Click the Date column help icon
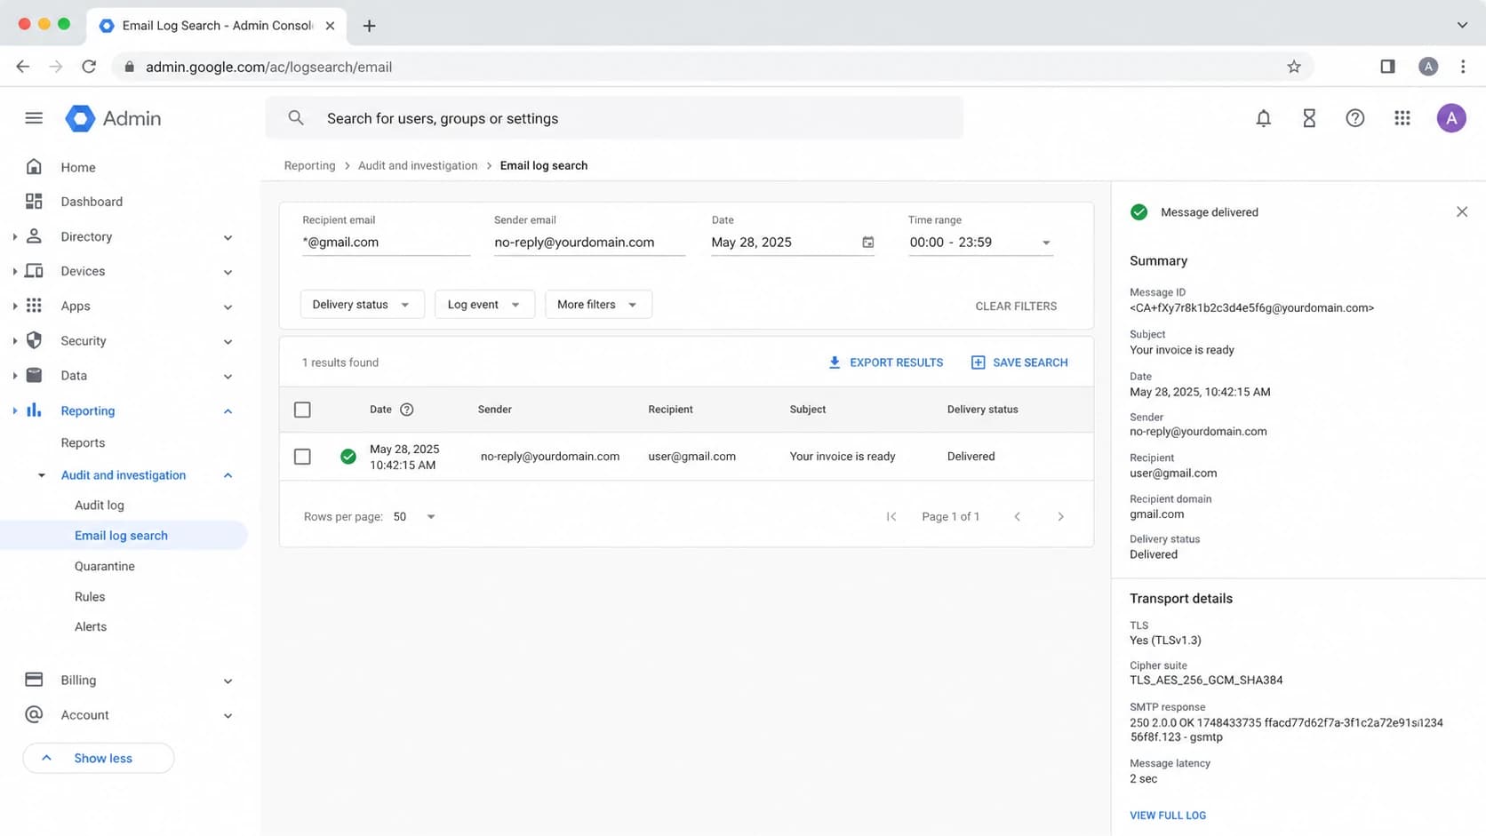 tap(406, 410)
